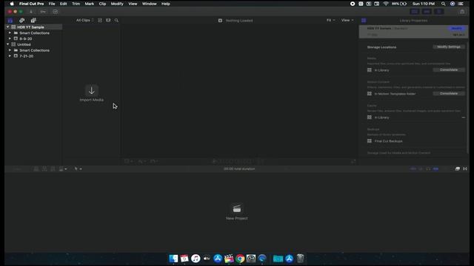Open Apple TV app from the Dock
Image resolution: width=474 pixels, height=266 pixels.
[207, 259]
